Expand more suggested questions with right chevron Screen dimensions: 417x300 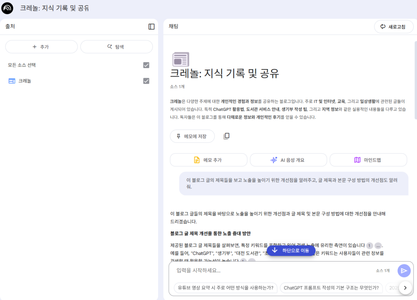pos(405,288)
